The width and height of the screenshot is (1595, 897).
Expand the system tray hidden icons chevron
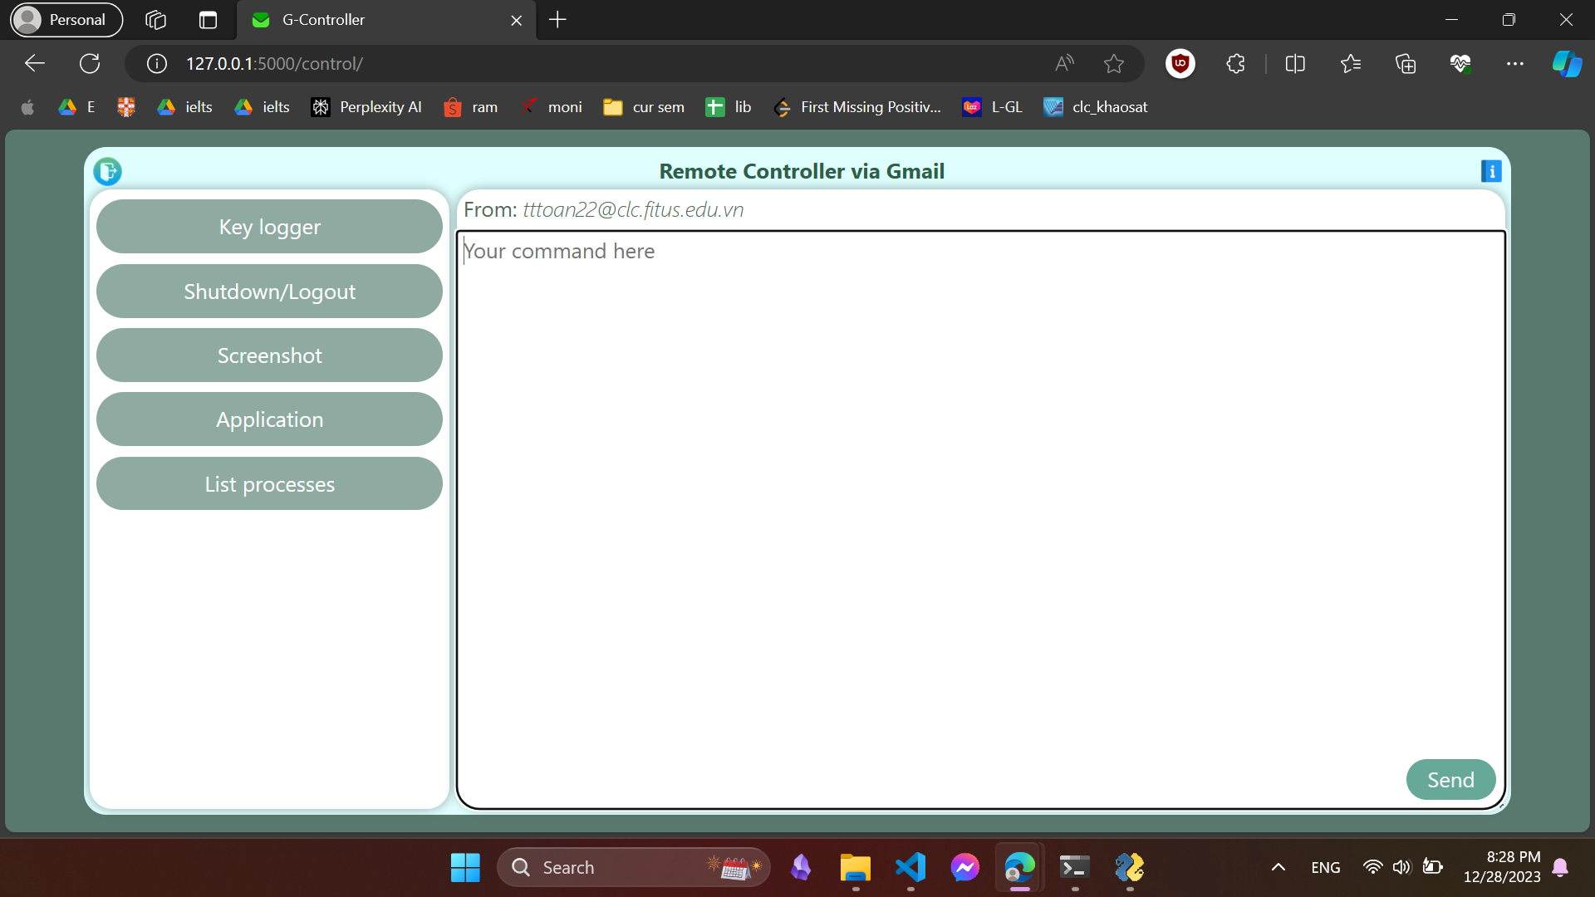click(1278, 867)
